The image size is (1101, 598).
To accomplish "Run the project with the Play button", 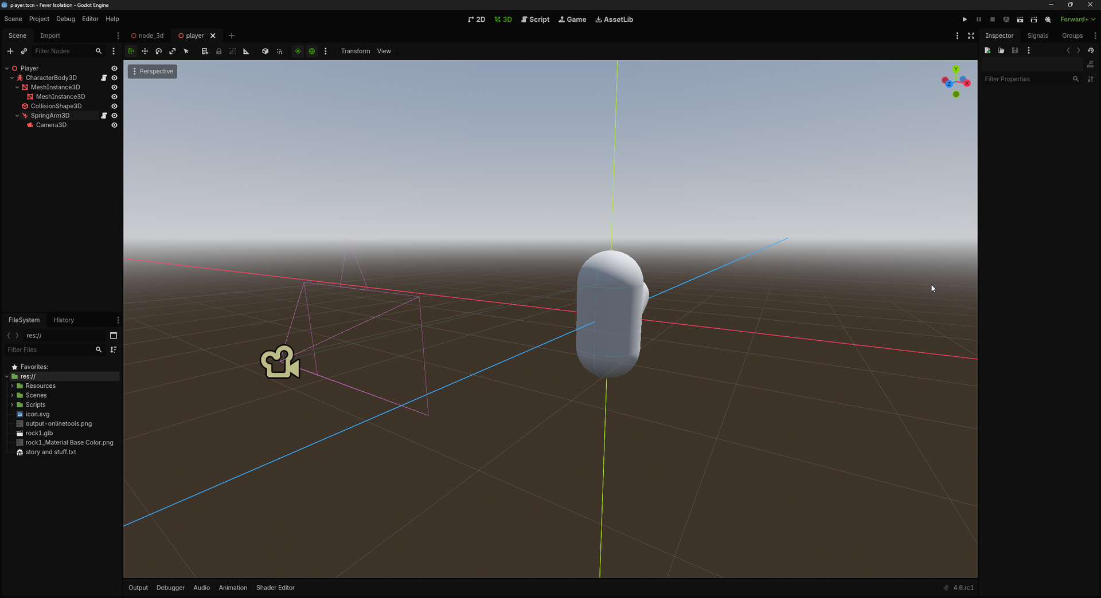I will (965, 19).
